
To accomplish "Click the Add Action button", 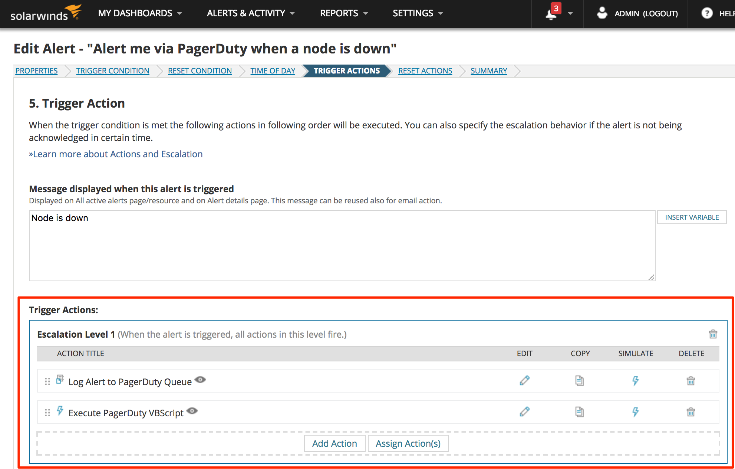I will [334, 443].
